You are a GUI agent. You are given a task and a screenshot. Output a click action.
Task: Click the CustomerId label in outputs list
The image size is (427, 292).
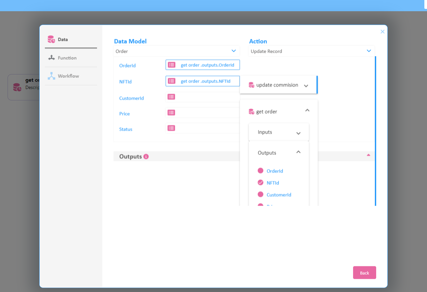pyautogui.click(x=279, y=195)
